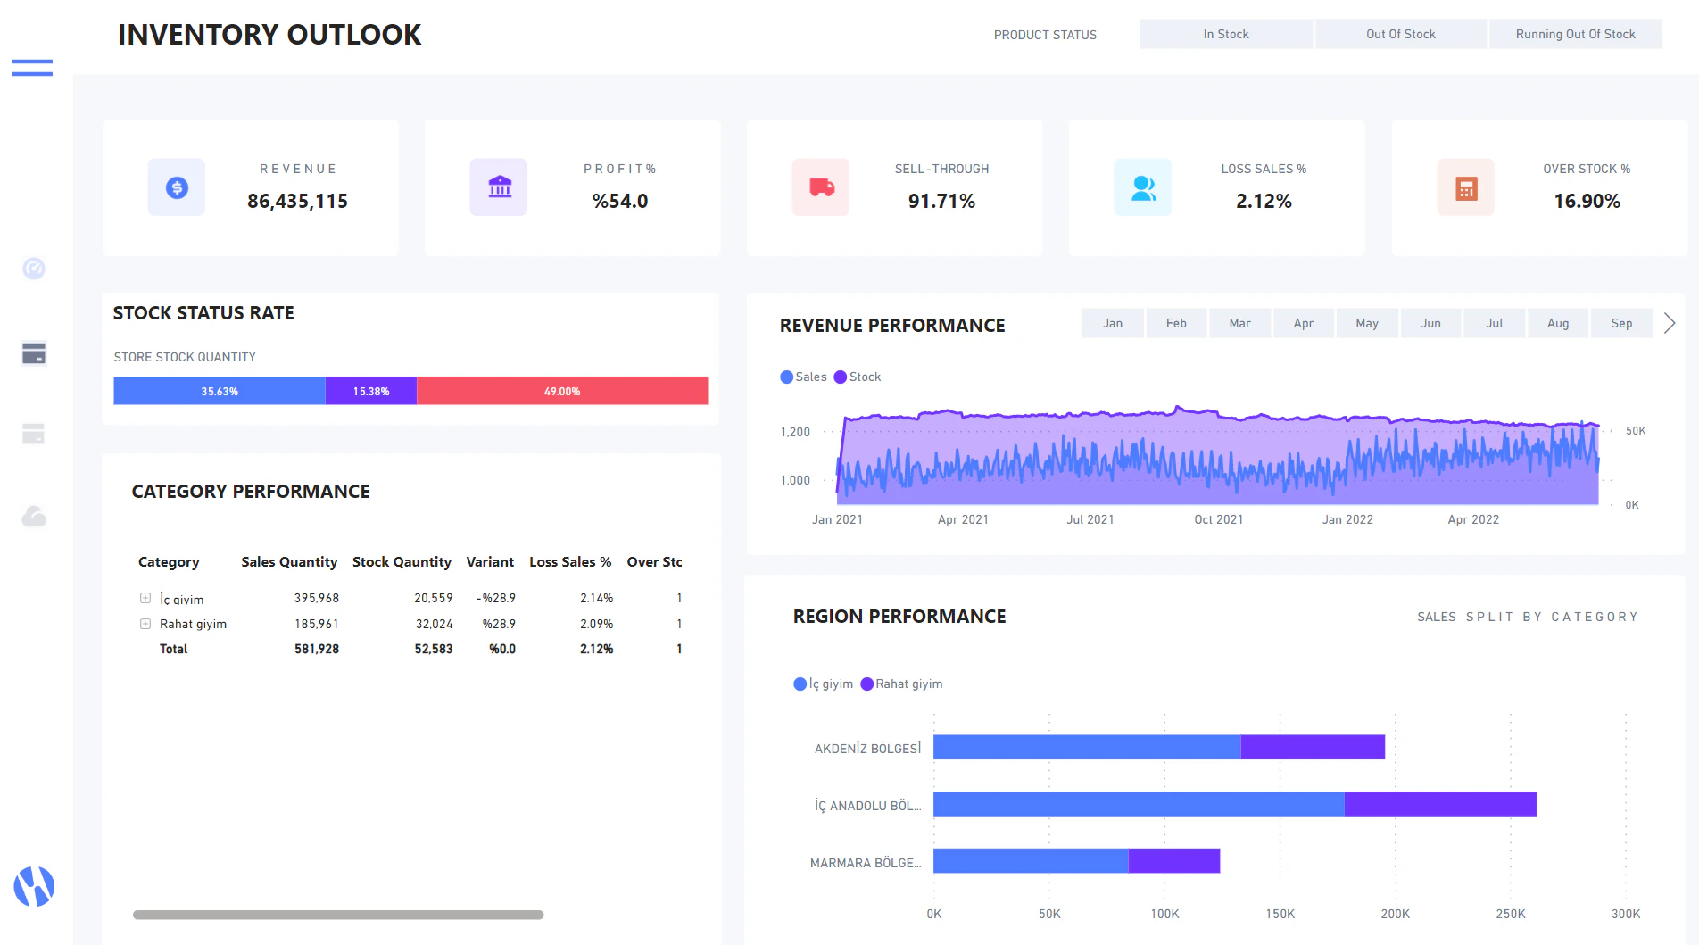Open the cloud icon page in sidebar
The height and width of the screenshot is (945, 1699).
[33, 516]
